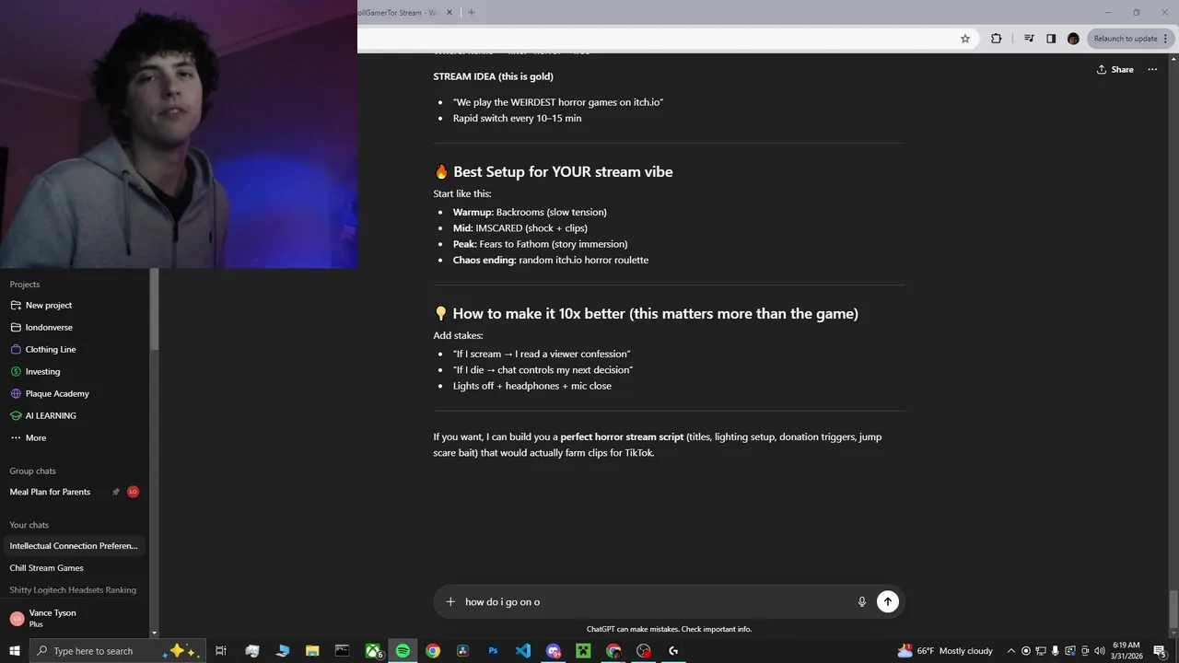Image resolution: width=1179 pixels, height=663 pixels.
Task: Open the Chrome extensions puzzle icon
Action: [x=996, y=39]
